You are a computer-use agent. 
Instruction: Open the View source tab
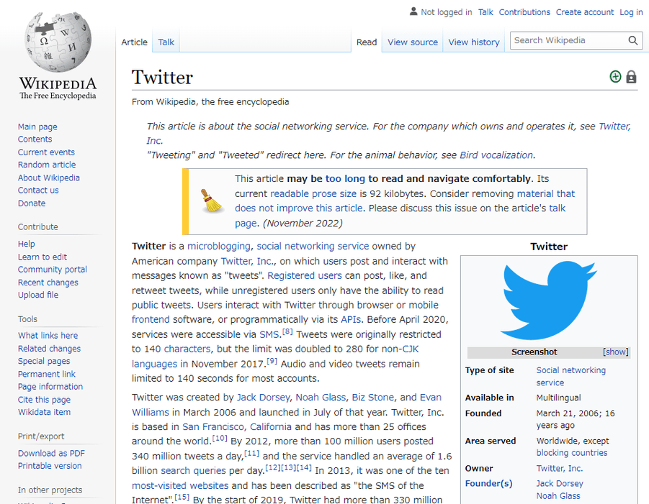[x=413, y=42]
